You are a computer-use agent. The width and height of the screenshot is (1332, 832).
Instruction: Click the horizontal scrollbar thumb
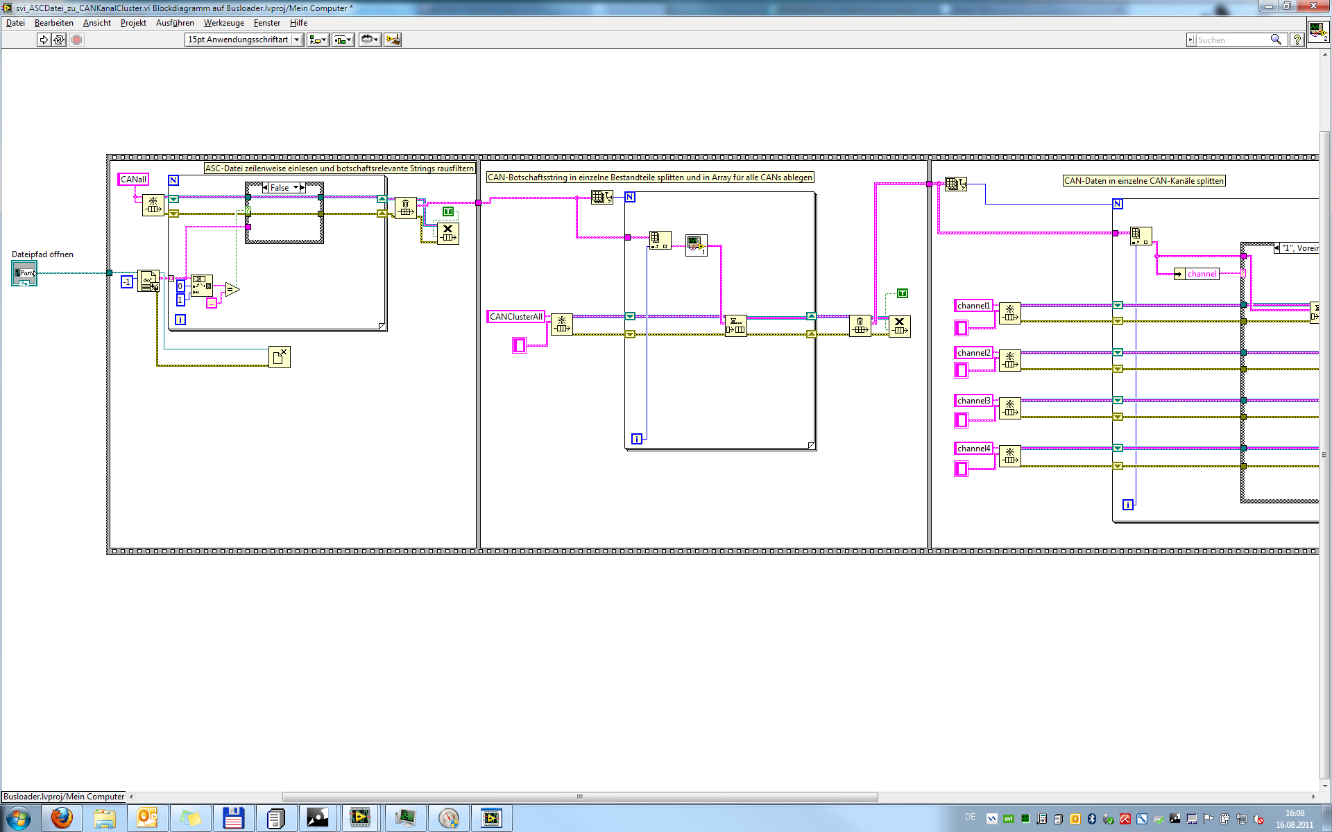tap(580, 797)
